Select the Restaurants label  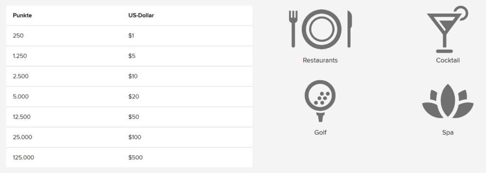coord(320,60)
